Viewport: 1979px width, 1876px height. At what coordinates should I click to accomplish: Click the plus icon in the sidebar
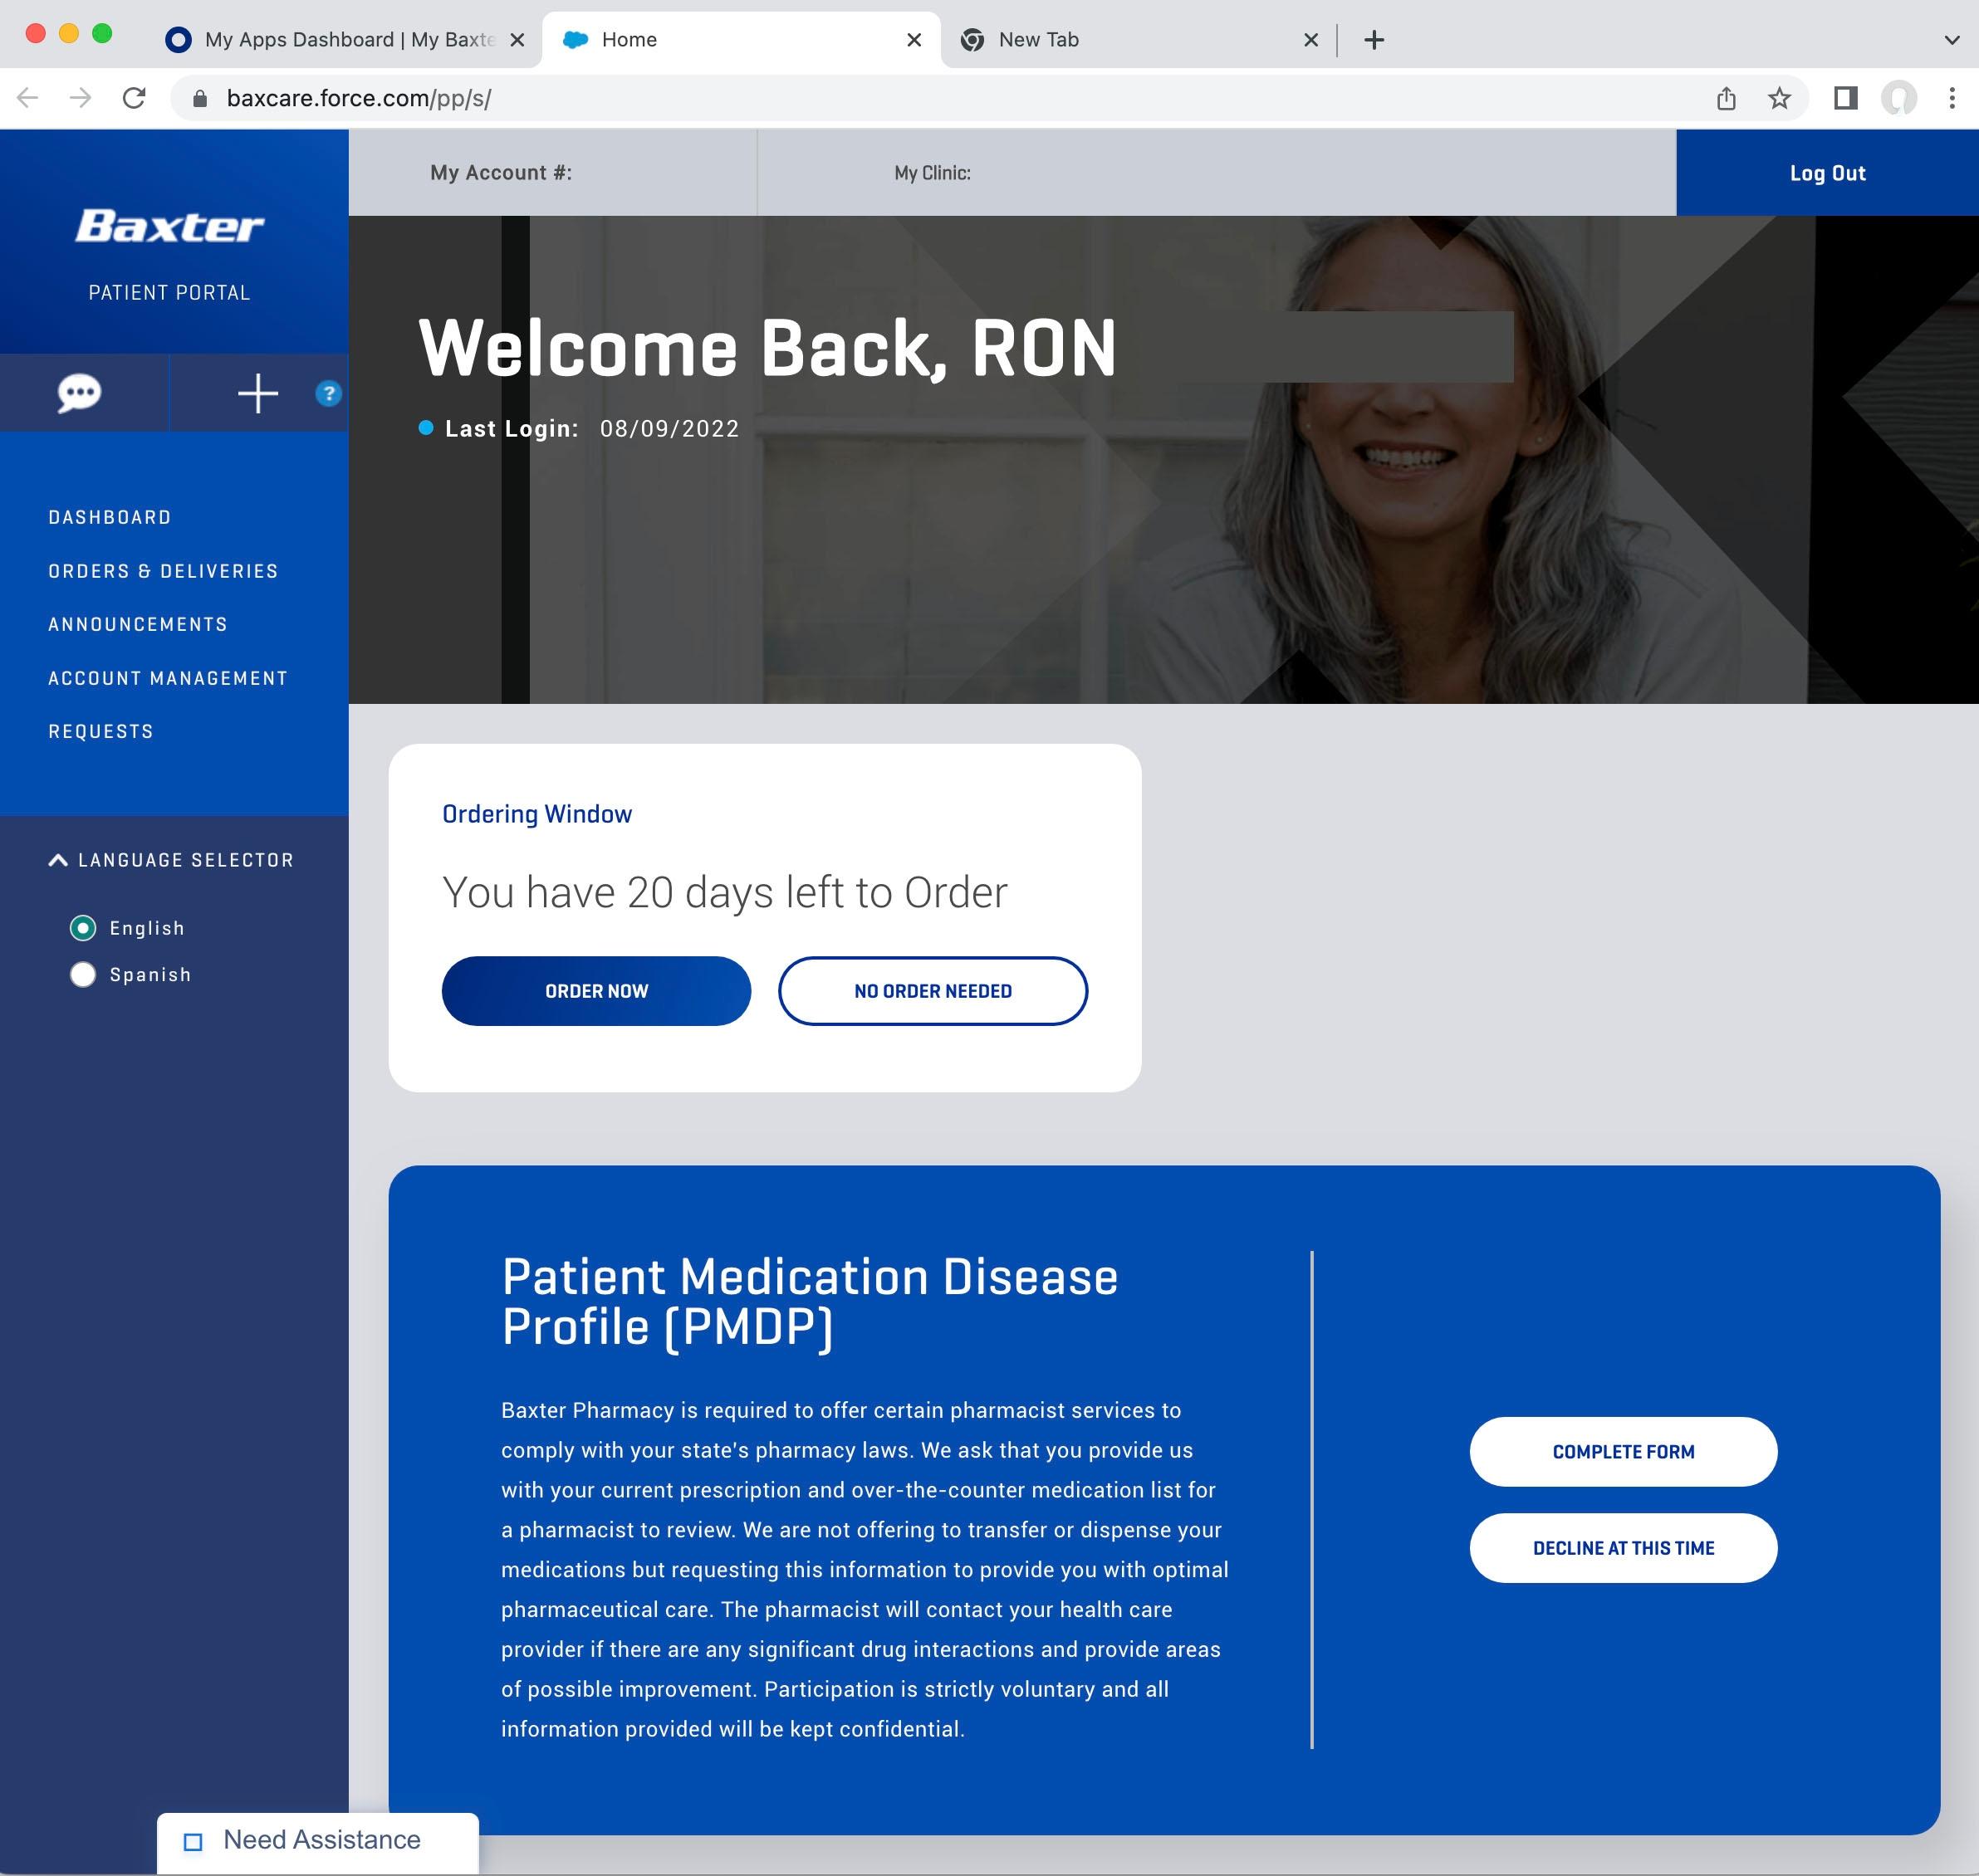[x=257, y=393]
